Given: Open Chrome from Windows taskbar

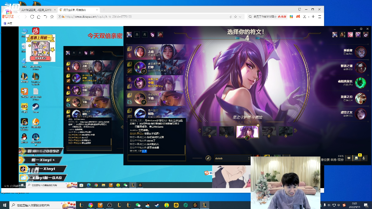Looking at the screenshot, I should (x=91, y=205).
